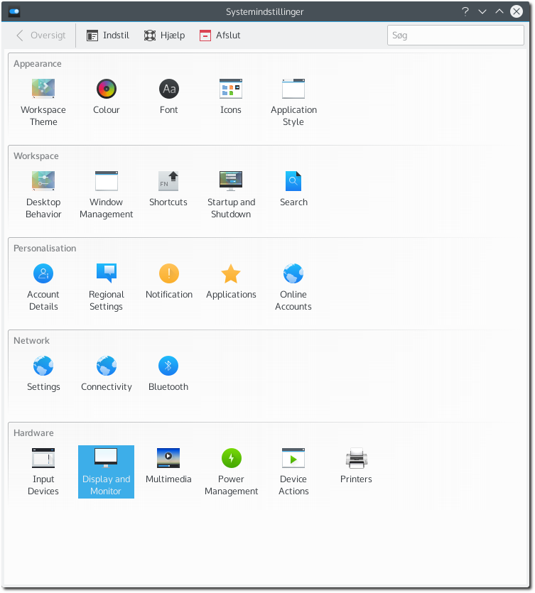535x593 pixels.
Task: Minimize the Systemindstillinger window
Action: pyautogui.click(x=482, y=11)
